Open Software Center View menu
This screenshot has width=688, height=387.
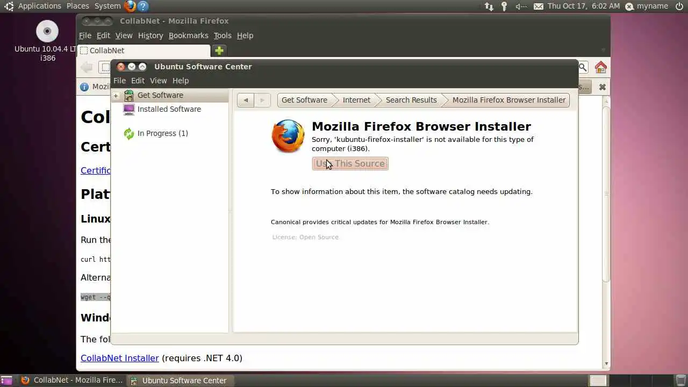coord(158,81)
